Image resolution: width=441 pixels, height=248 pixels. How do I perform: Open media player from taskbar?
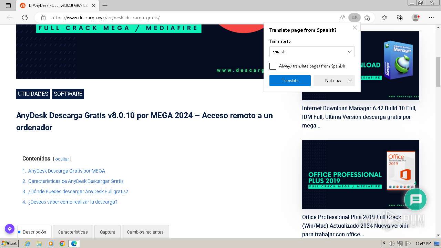tap(51, 244)
